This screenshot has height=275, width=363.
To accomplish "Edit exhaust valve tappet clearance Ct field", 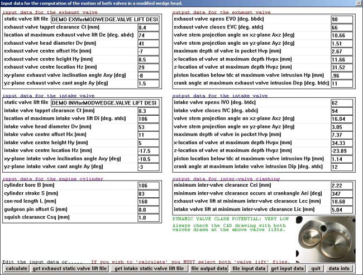I will [x=149, y=27].
